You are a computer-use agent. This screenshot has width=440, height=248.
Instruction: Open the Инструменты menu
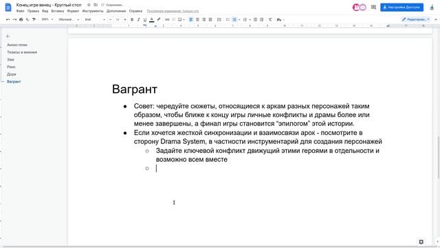(93, 11)
